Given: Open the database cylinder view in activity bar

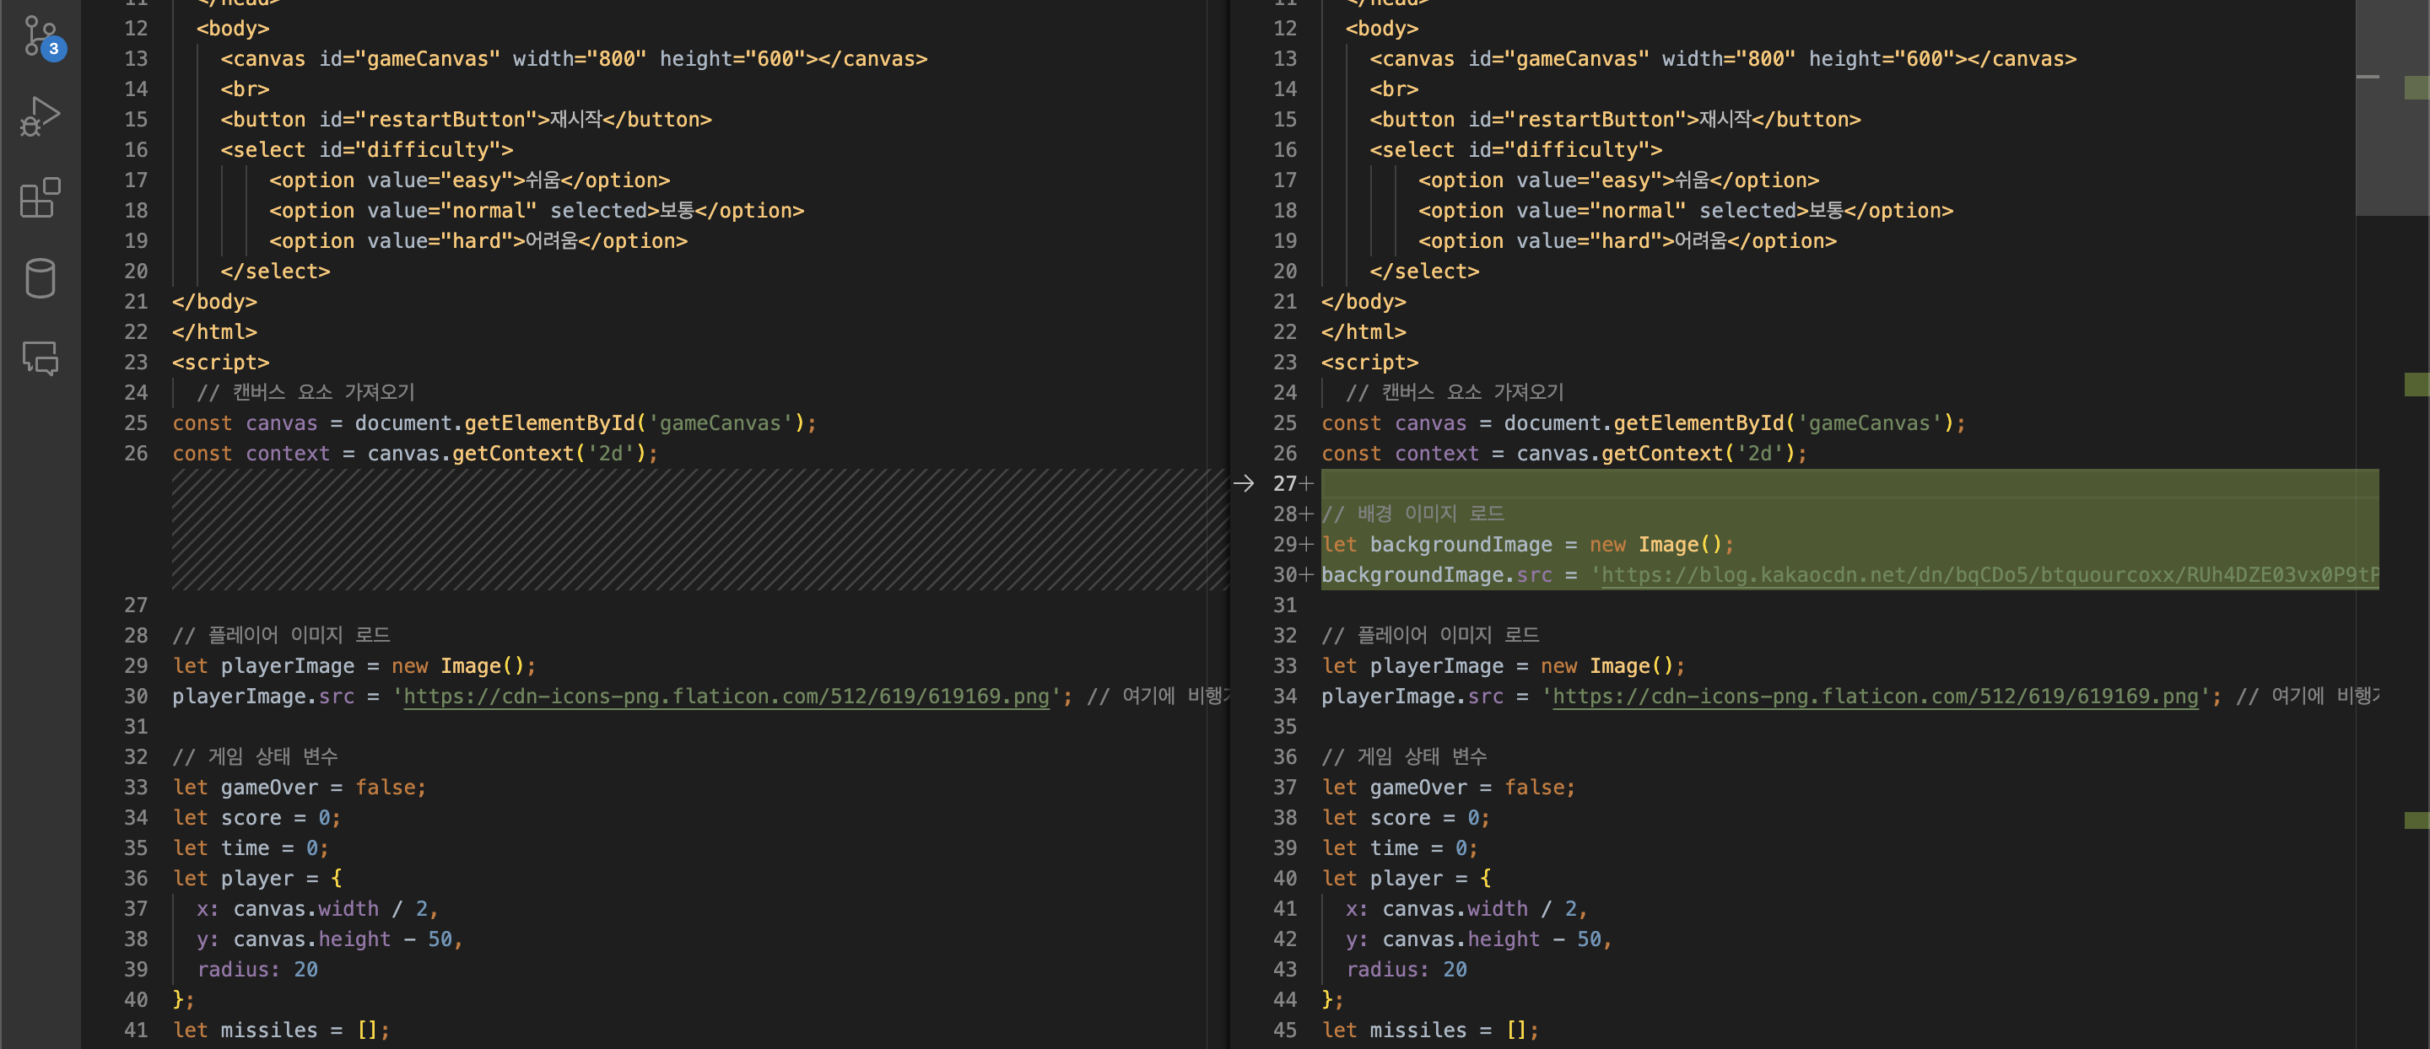Looking at the screenshot, I should pyautogui.click(x=40, y=278).
